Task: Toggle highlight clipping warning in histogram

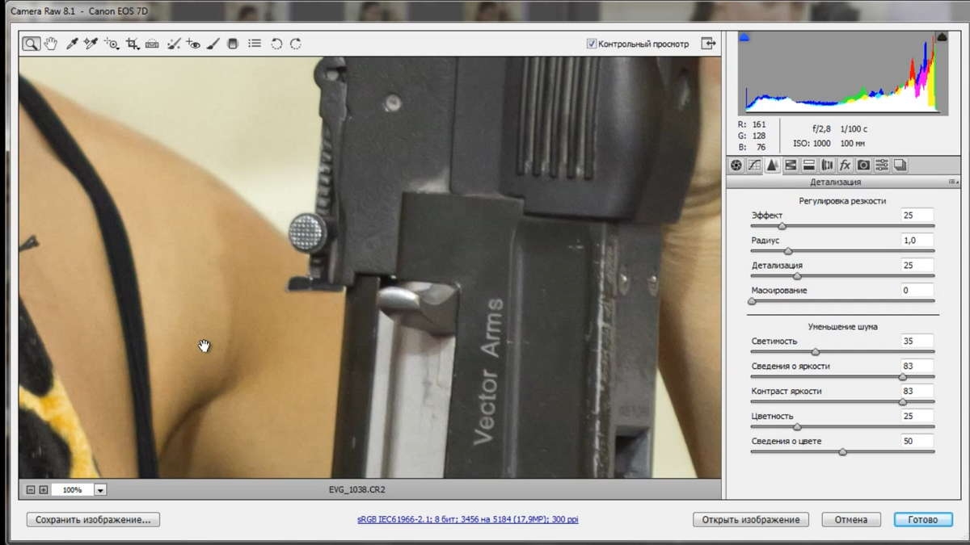Action: [941, 37]
